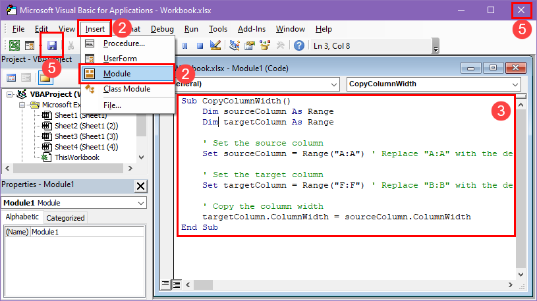This screenshot has width=537, height=301.
Task: Stop the macro with the Reset icon
Action: pos(200,45)
